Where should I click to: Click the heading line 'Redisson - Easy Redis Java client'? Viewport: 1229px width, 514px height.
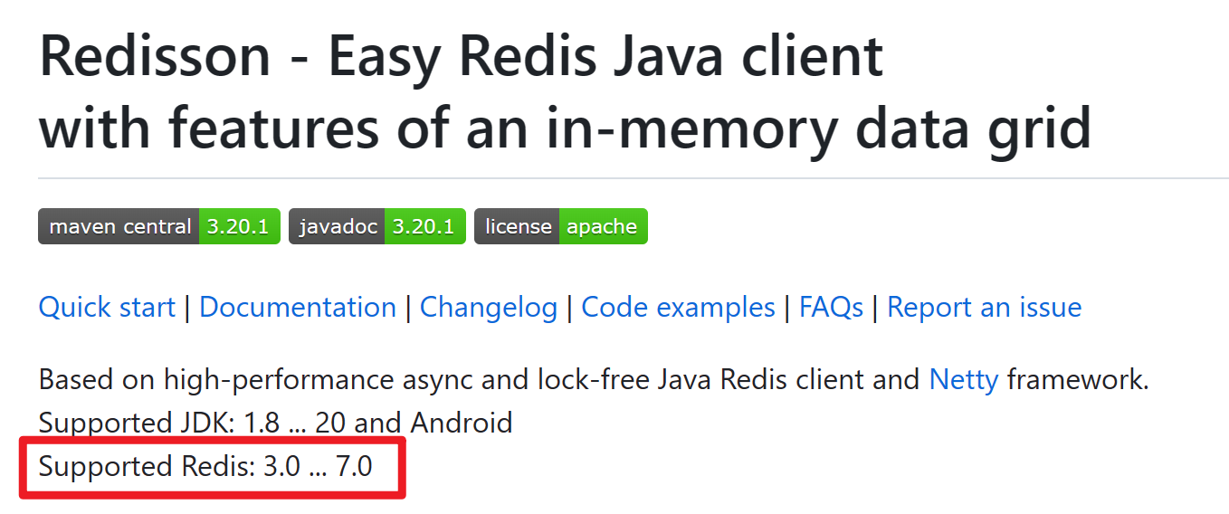(x=462, y=56)
